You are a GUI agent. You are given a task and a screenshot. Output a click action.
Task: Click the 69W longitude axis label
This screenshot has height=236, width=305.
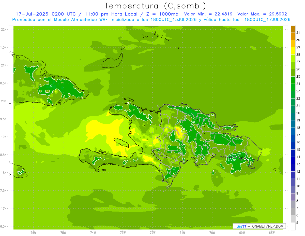tap(242, 233)
